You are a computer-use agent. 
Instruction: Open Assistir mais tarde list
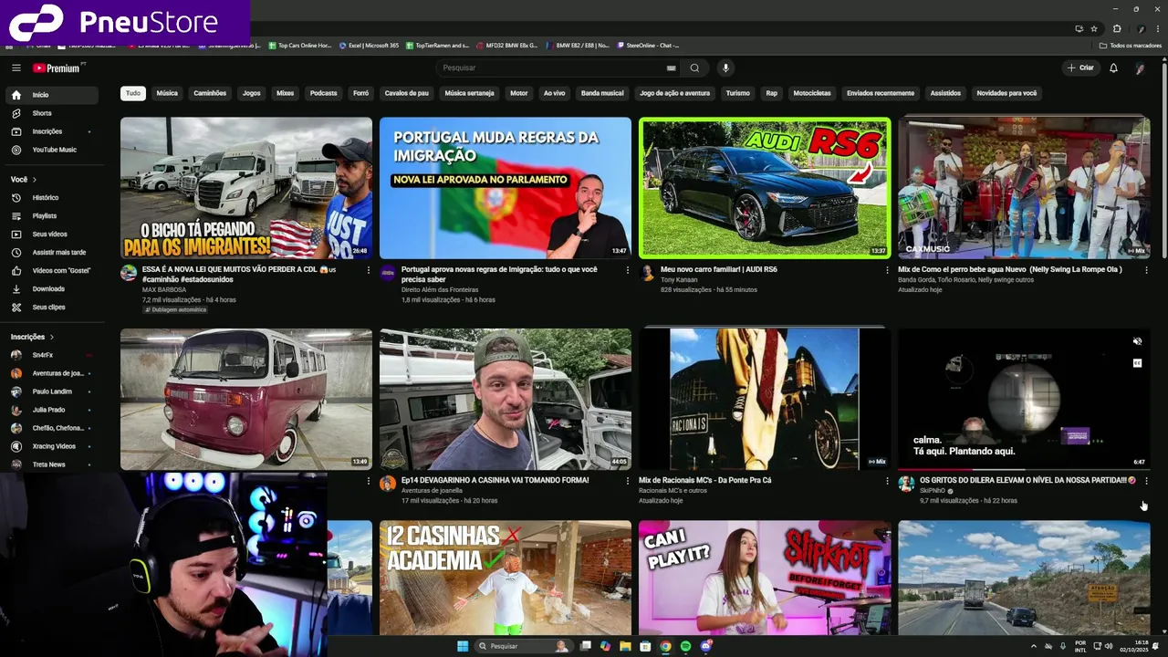pyautogui.click(x=51, y=252)
